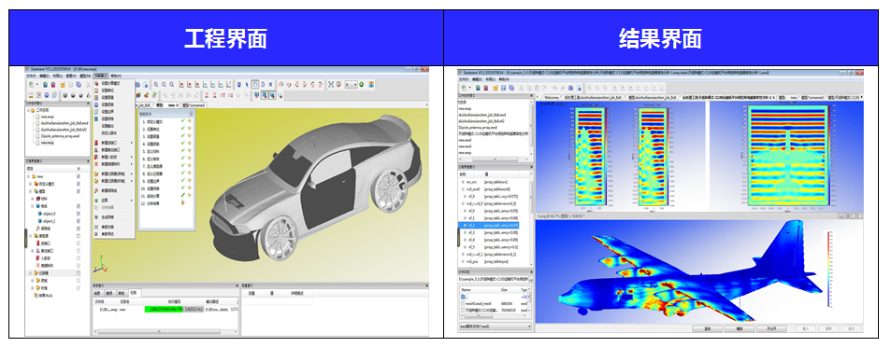This screenshot has width=891, height=347.
Task: Open the Welcome tab in results window
Action: 552,98
